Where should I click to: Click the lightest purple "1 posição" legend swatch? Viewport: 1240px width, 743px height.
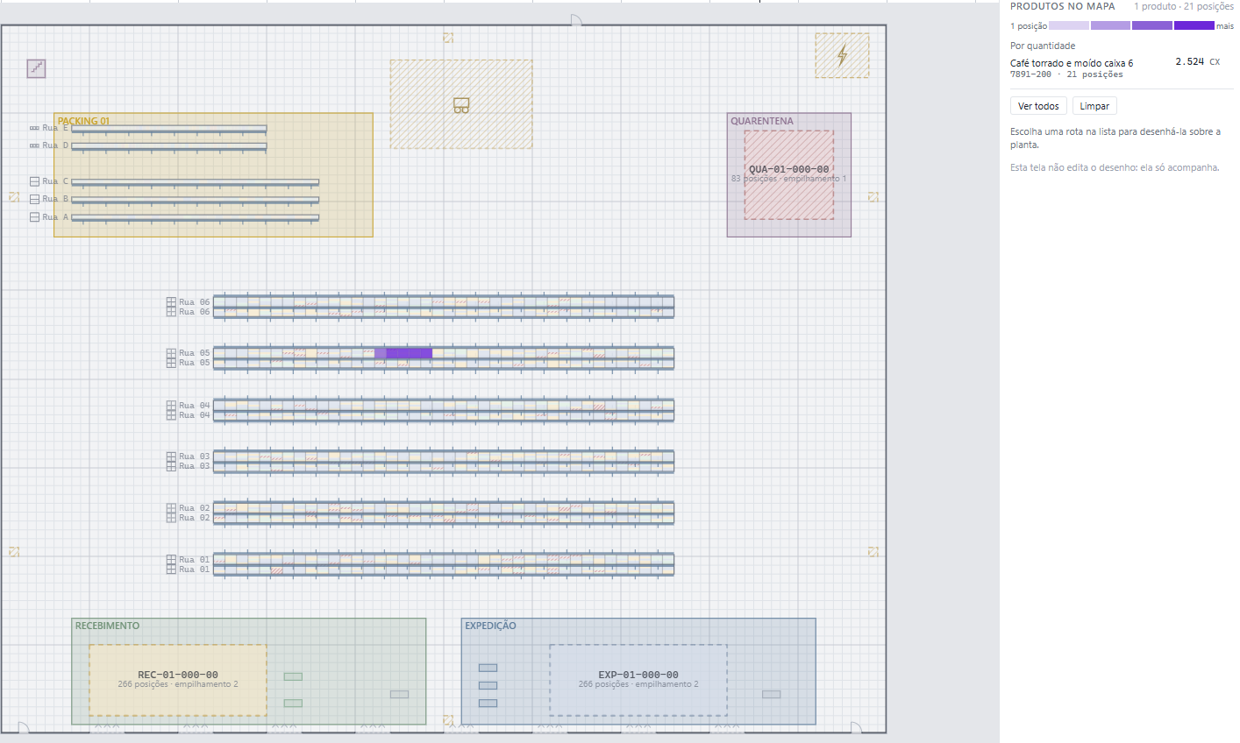[1069, 25]
